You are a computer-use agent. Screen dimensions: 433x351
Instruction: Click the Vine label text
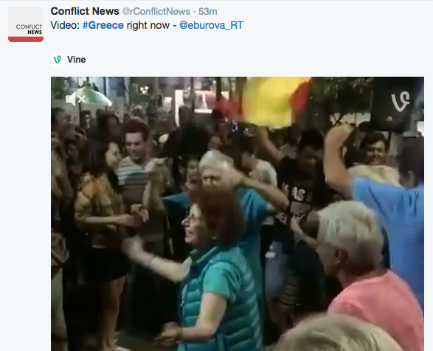click(77, 60)
